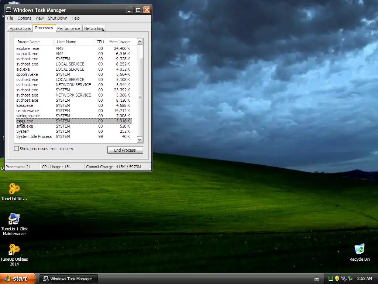Minimize the Task Manager window
The image size is (378, 284).
[x=130, y=10]
